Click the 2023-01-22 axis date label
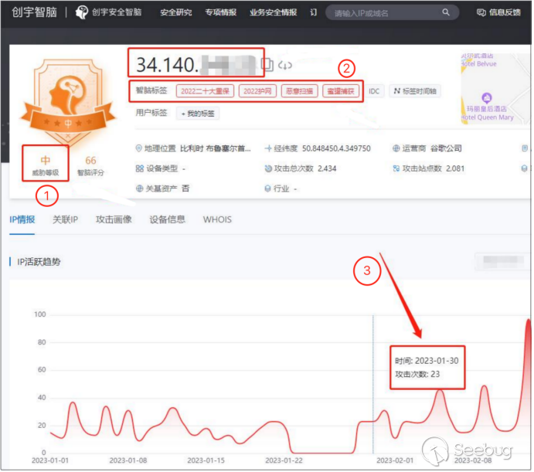The image size is (534, 472). tap(284, 462)
